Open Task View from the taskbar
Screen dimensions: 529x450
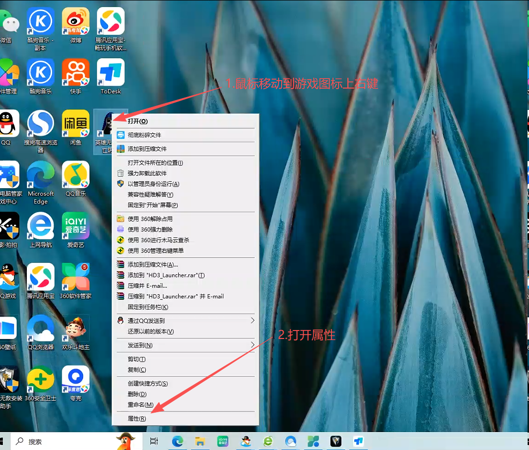pyautogui.click(x=154, y=441)
